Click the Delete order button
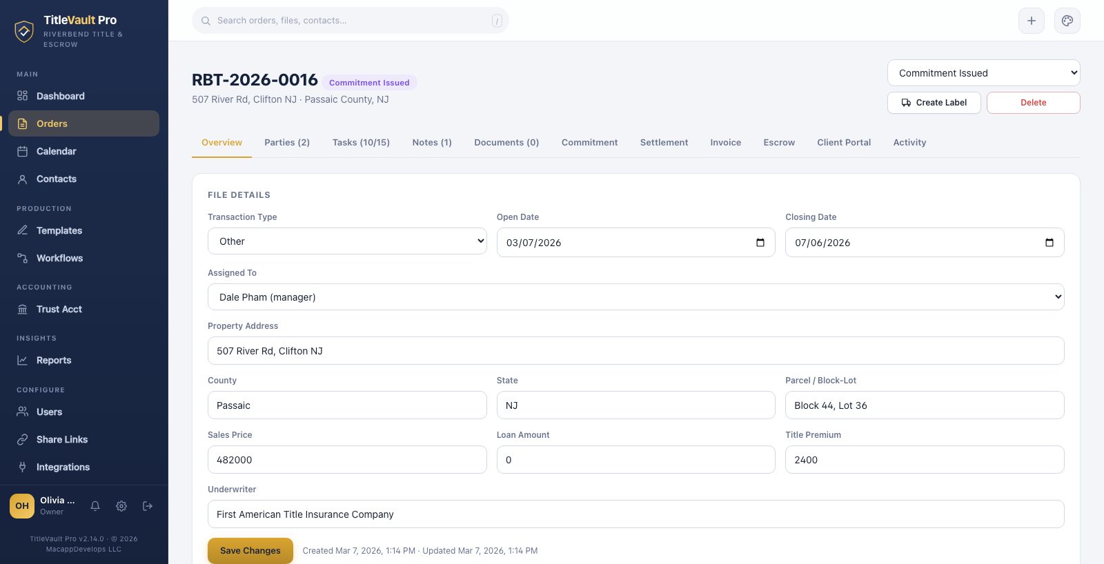The image size is (1104, 564). pos(1034,103)
